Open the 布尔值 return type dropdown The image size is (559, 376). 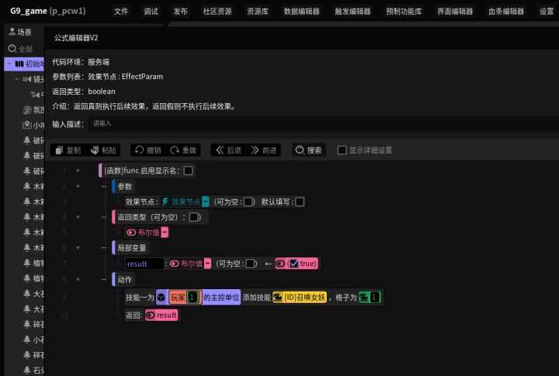(165, 233)
